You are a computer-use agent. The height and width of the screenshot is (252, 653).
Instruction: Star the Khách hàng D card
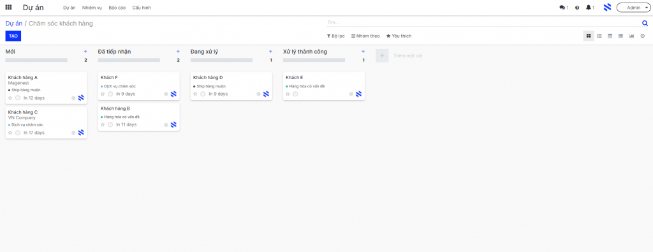tap(195, 94)
